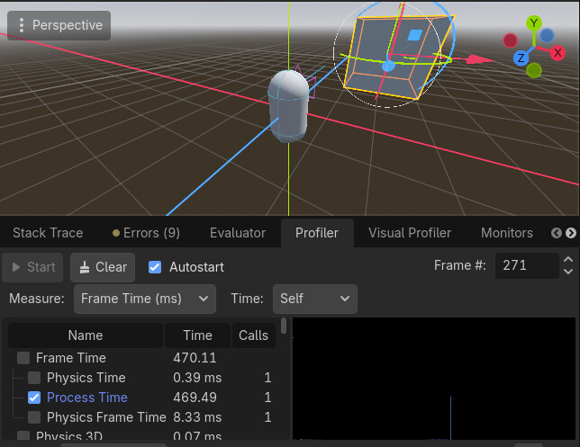Click the 0.39 ms Physics Time value
This screenshot has width=580, height=447.
[197, 378]
